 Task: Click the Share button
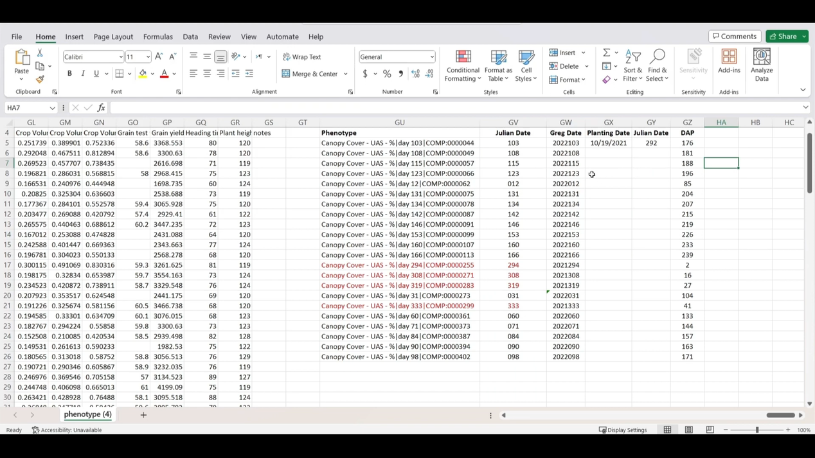coord(782,37)
